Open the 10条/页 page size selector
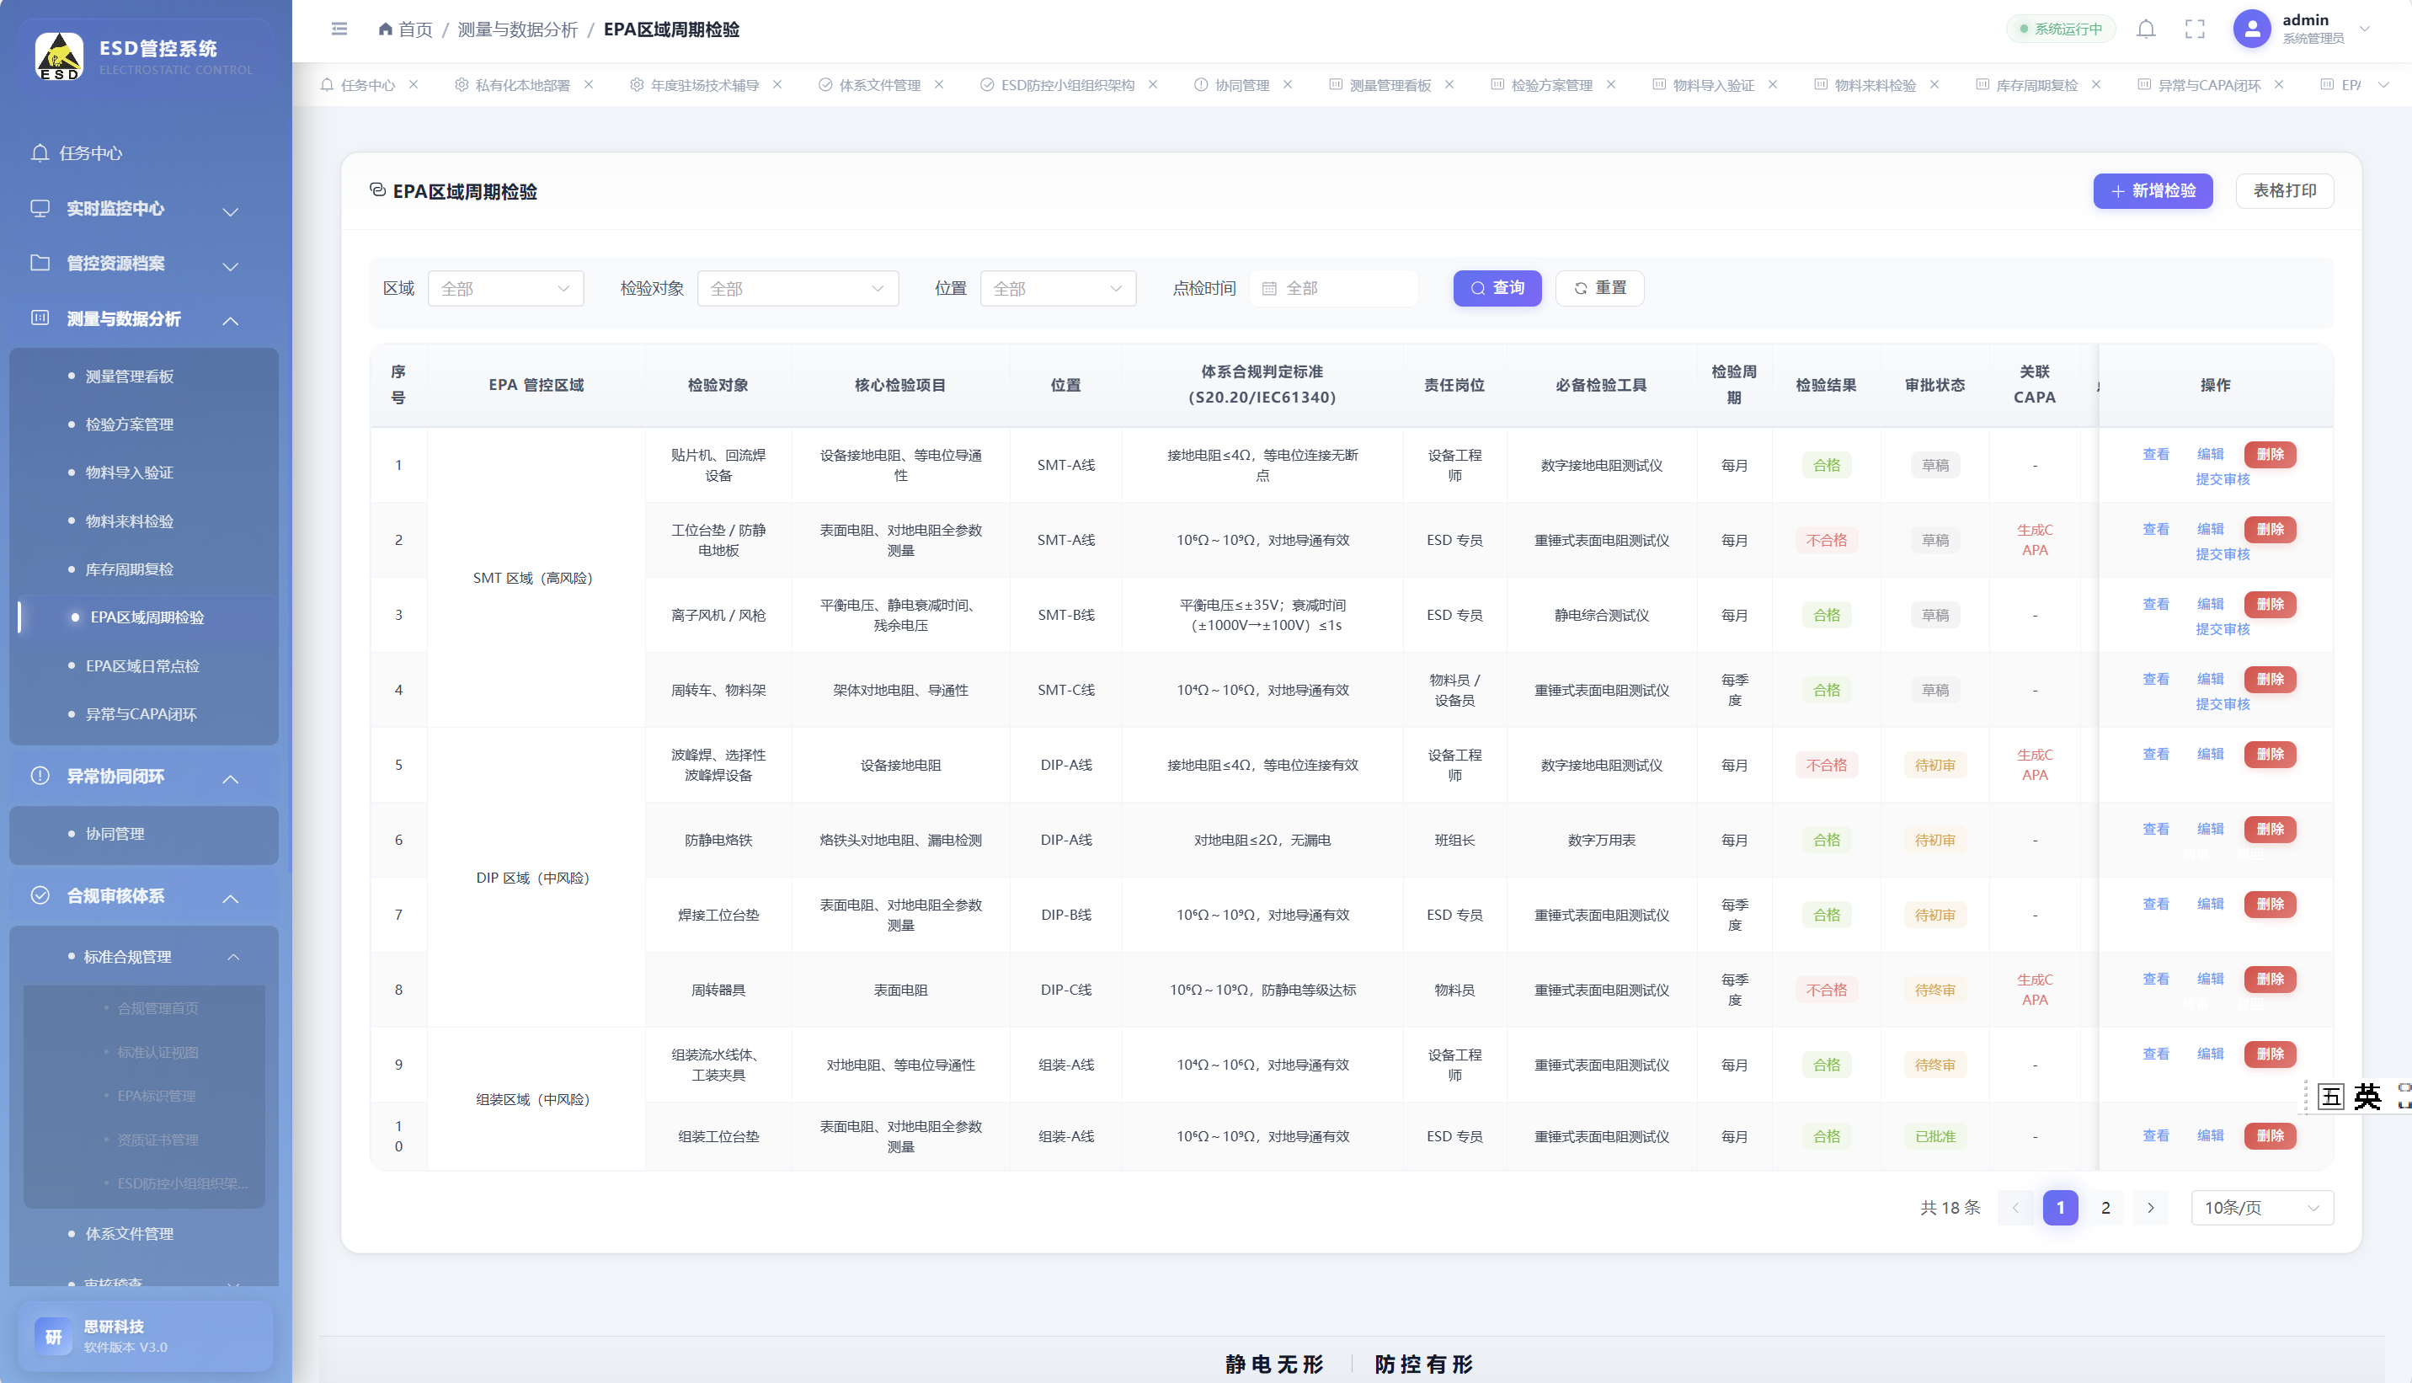 (2262, 1207)
